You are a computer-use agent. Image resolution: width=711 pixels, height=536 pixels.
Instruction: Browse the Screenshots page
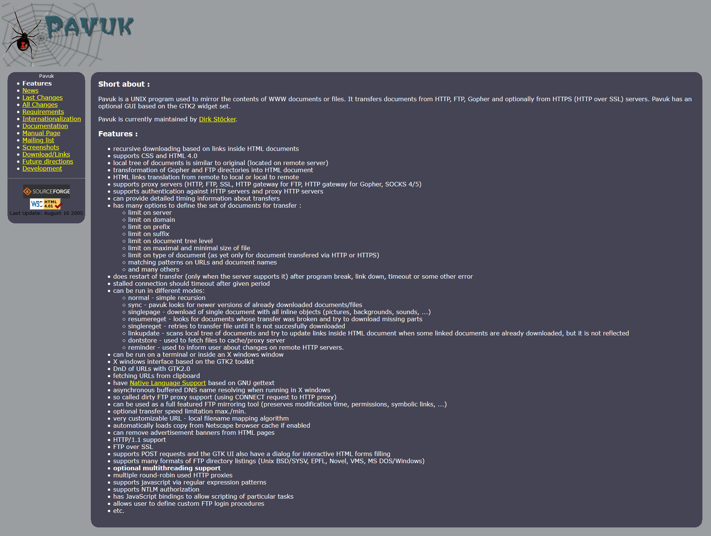pos(40,147)
